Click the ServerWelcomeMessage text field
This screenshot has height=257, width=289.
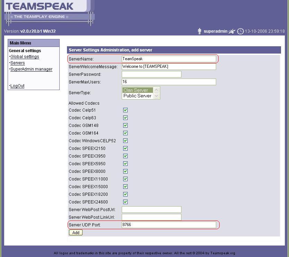[169, 66]
